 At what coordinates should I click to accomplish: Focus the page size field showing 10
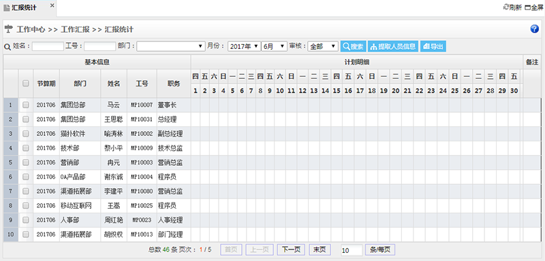tap(352, 250)
